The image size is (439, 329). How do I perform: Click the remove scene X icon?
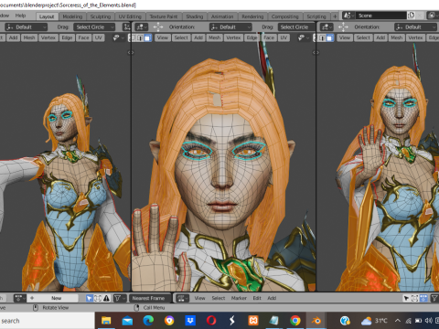click(x=420, y=16)
